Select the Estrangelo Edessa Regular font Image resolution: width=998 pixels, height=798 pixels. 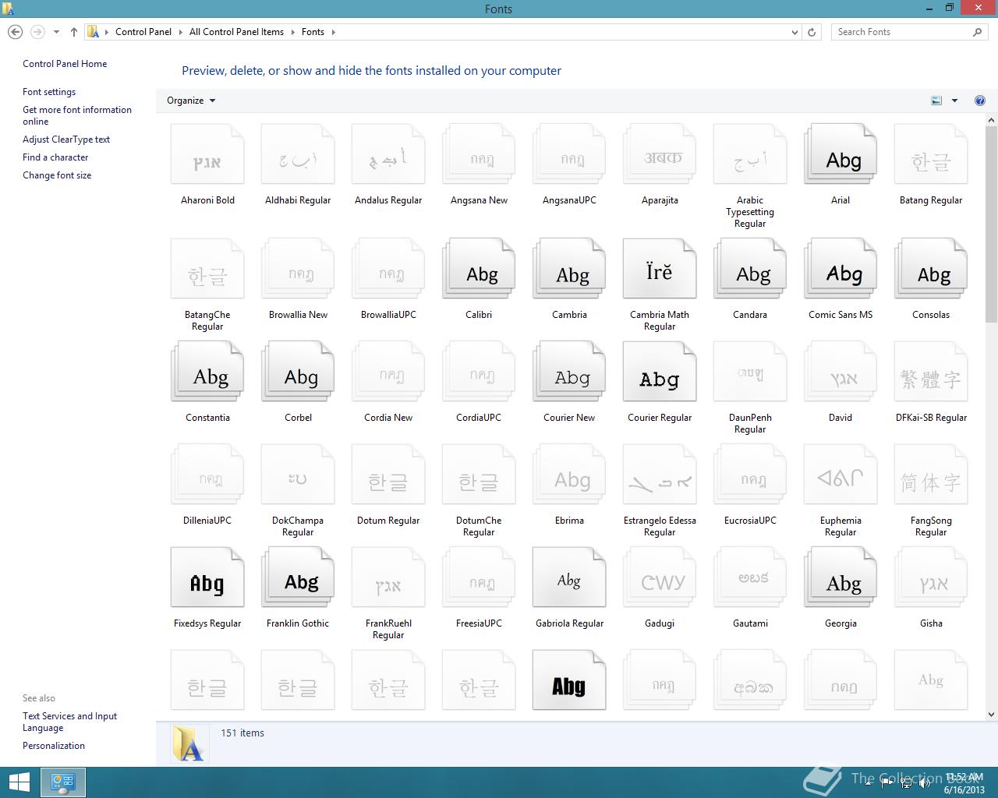point(660,475)
